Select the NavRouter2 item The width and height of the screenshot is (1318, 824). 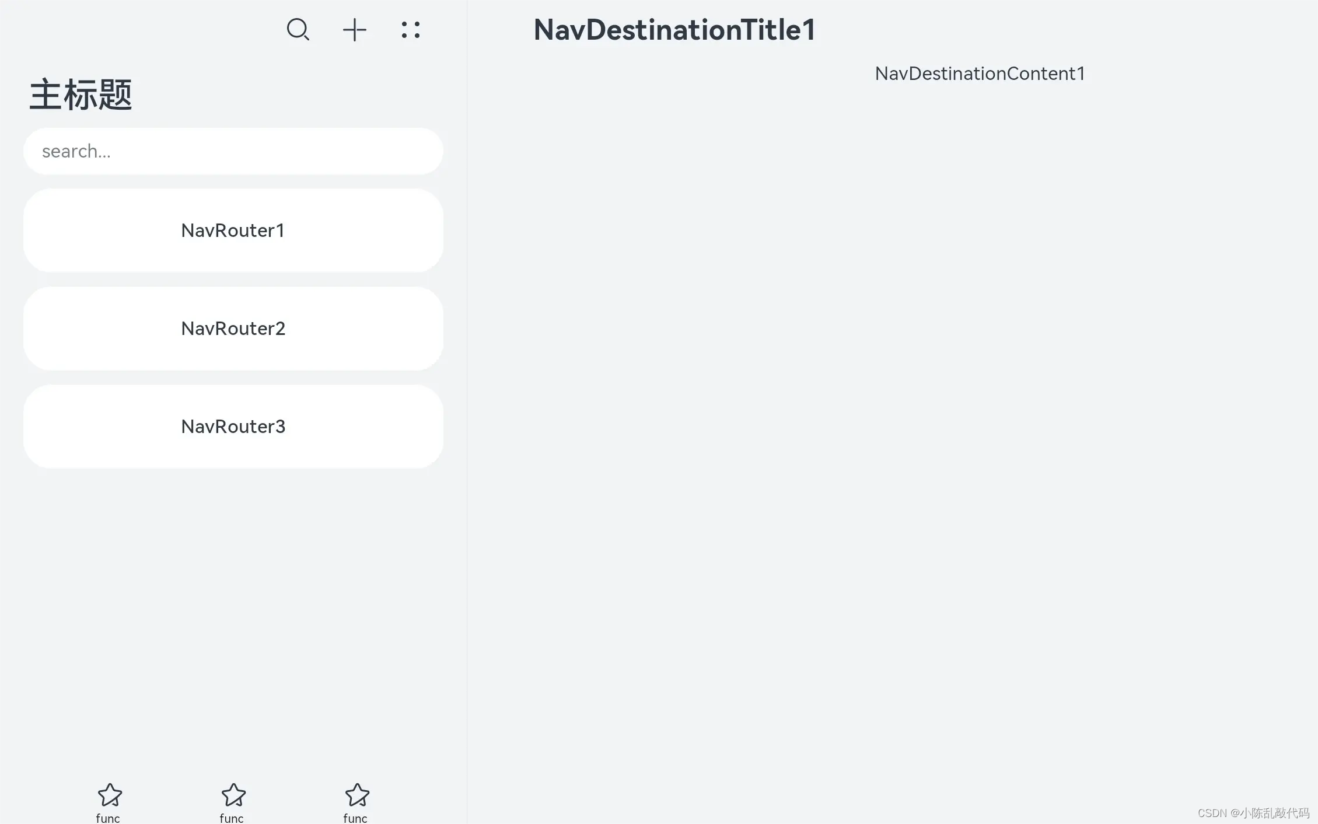[x=233, y=329]
